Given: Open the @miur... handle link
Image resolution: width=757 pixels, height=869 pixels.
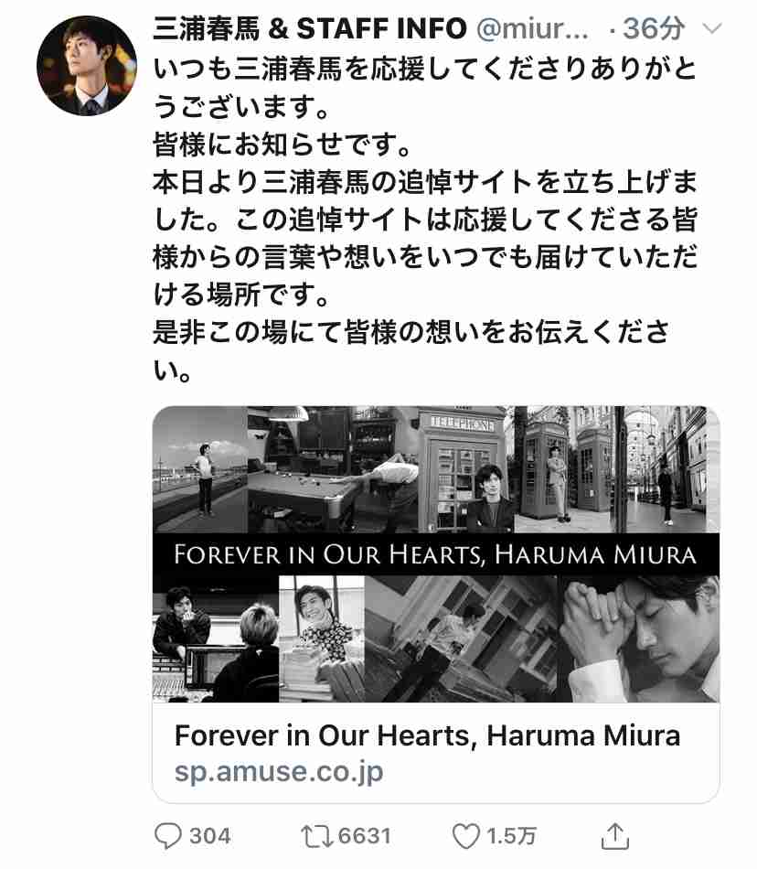Looking at the screenshot, I should click(532, 28).
